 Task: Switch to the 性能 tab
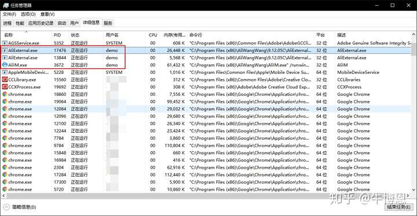20,23
